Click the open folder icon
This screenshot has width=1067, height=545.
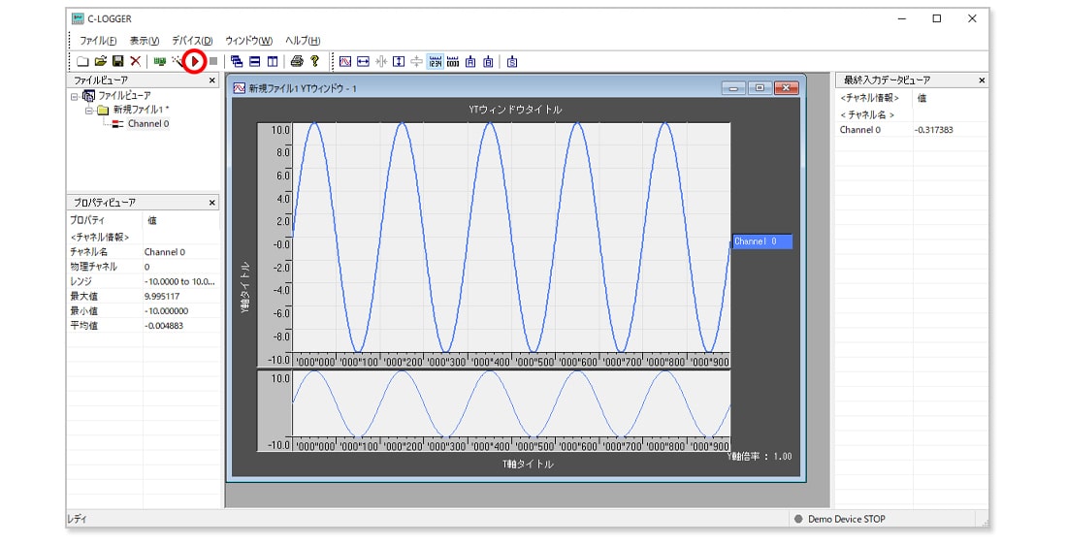[100, 61]
